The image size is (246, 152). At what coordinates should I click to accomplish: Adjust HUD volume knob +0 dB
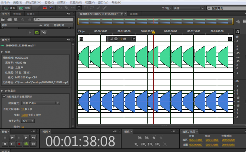pos(116,39)
